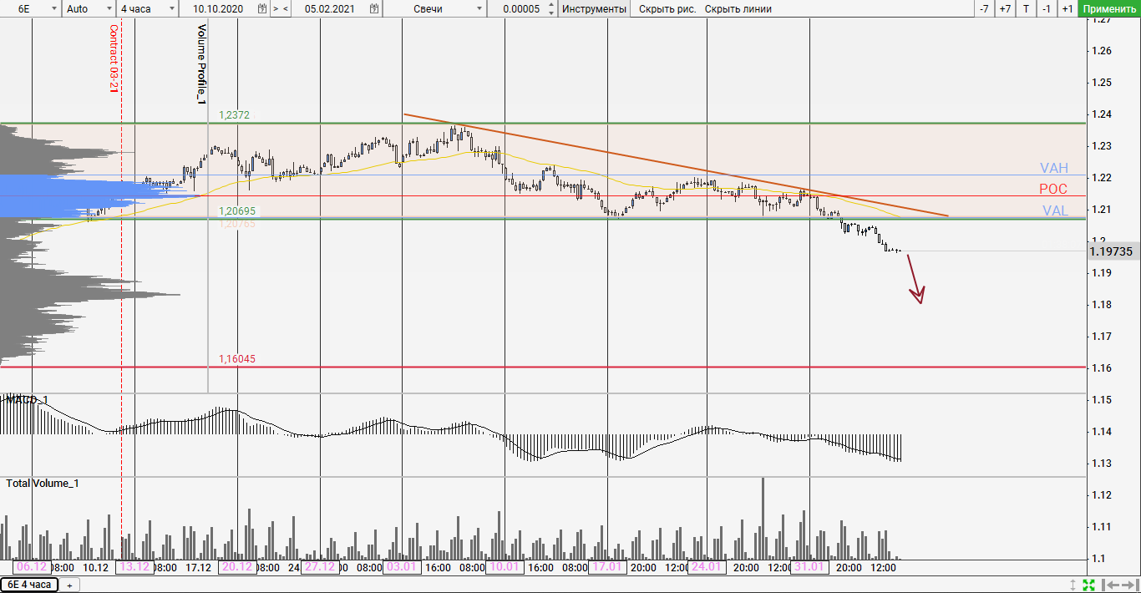Add a new chart tab with '+'
Image resolution: width=1141 pixels, height=593 pixels.
(69, 585)
